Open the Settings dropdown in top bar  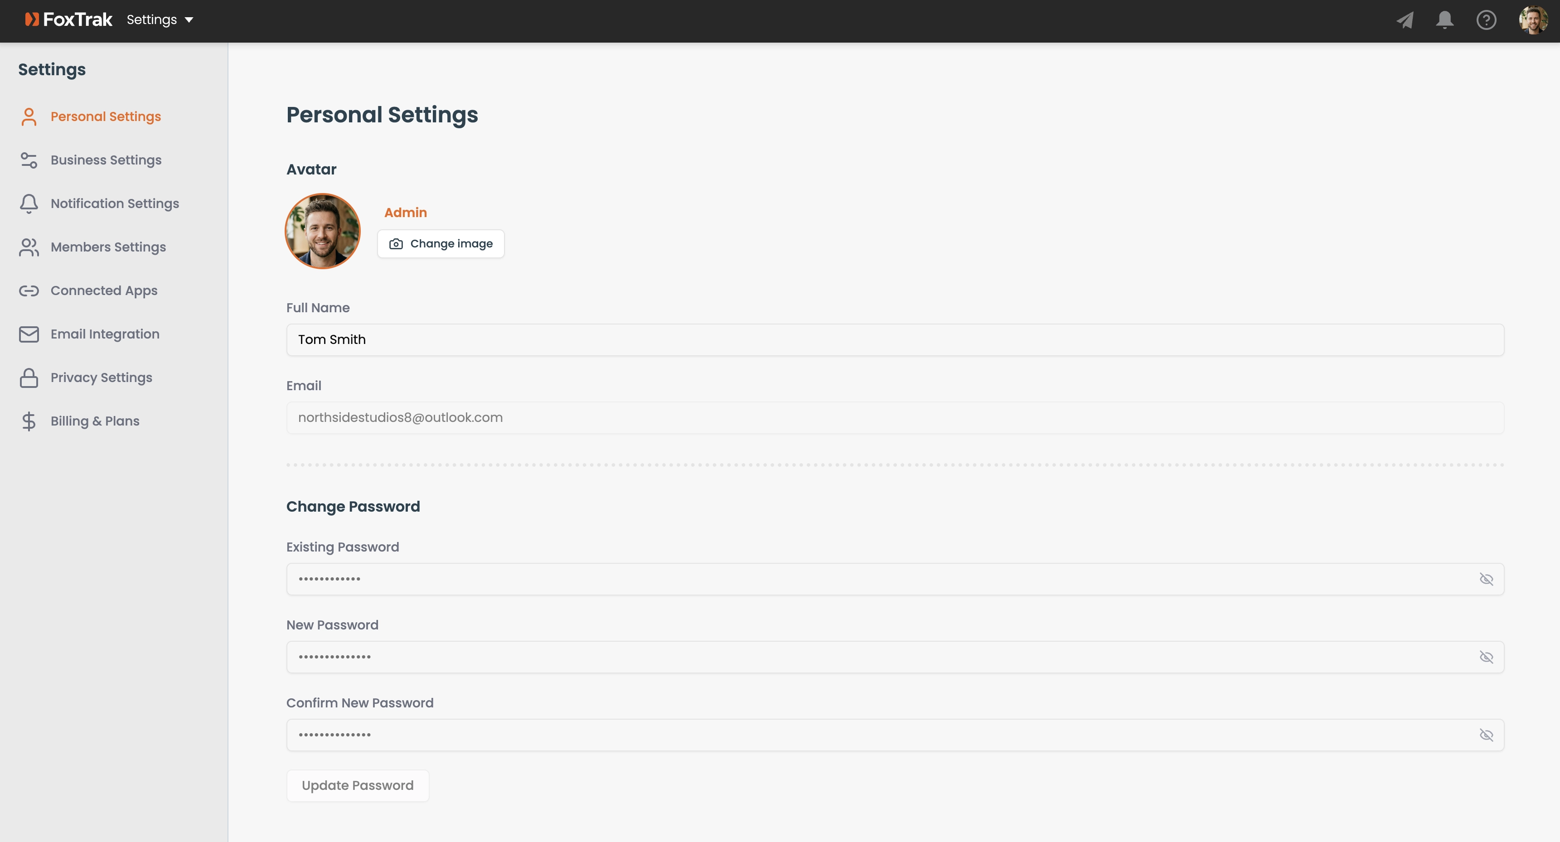[x=160, y=20]
